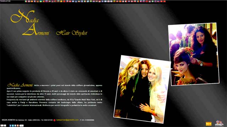This screenshot has width=227, height=127.
Task: Share page via Facebook icon
Action: (x=10, y=126)
